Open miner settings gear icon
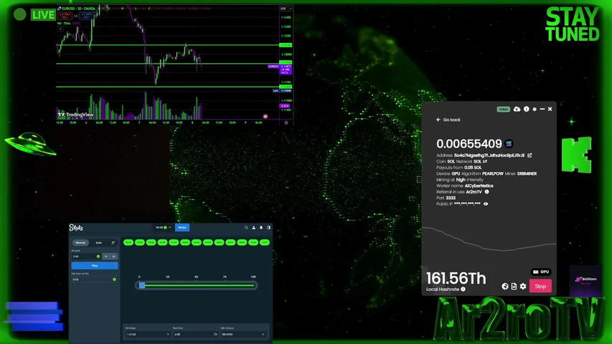Viewport: 612px width, 344px height. click(x=523, y=286)
